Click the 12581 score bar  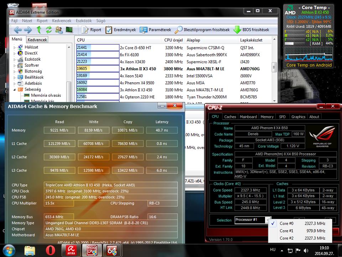pyautogui.click(x=98, y=97)
